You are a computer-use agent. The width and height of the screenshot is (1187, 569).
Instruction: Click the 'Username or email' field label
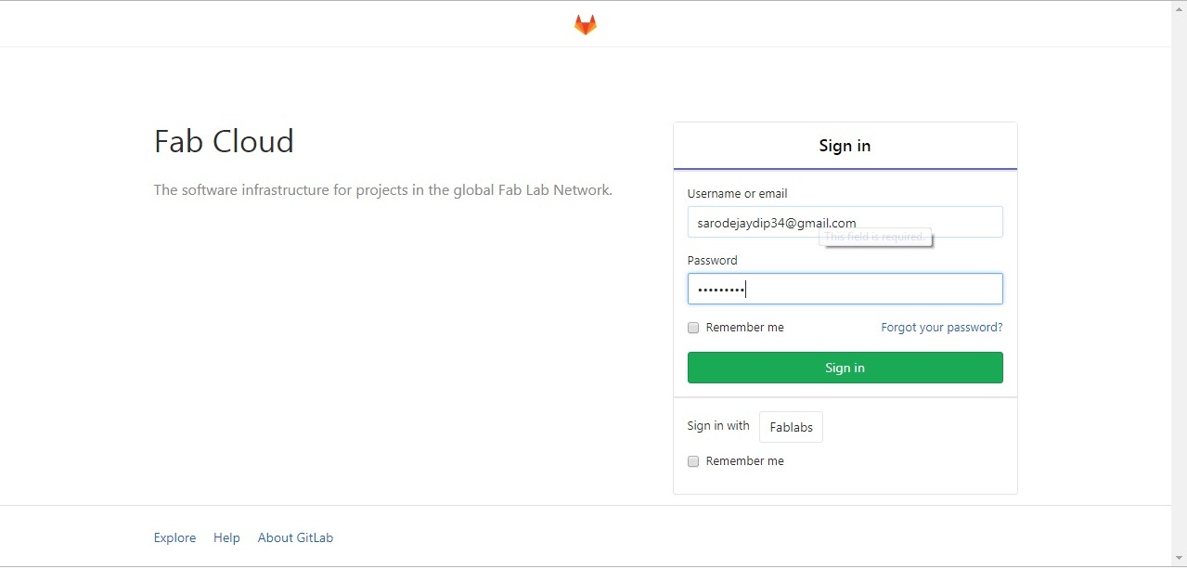(737, 194)
